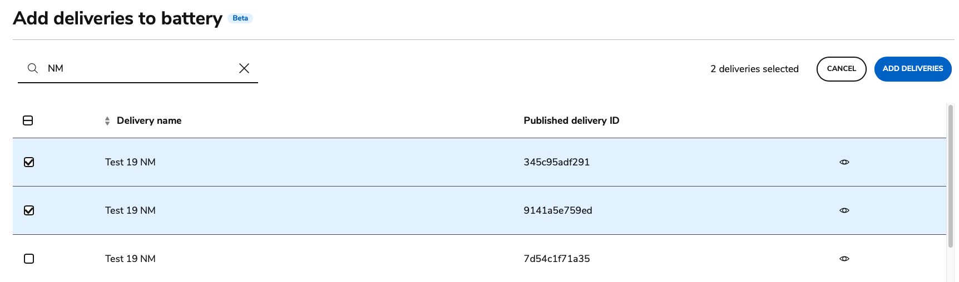Preview delivery 345c95adf291 via eye icon

(x=844, y=162)
